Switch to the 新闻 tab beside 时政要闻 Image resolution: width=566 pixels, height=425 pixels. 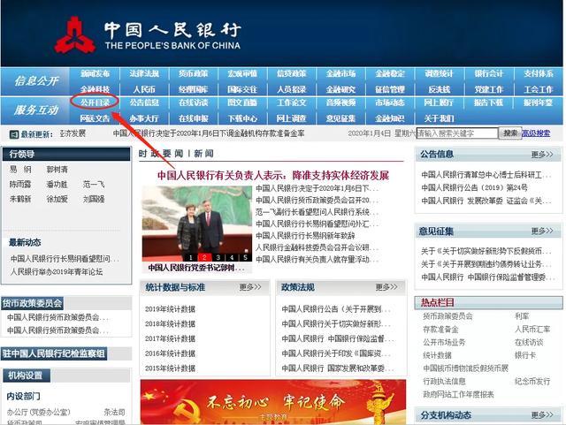click(x=203, y=154)
